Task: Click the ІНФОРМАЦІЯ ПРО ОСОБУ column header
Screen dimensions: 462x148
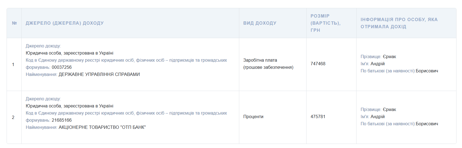Action: (x=399, y=23)
